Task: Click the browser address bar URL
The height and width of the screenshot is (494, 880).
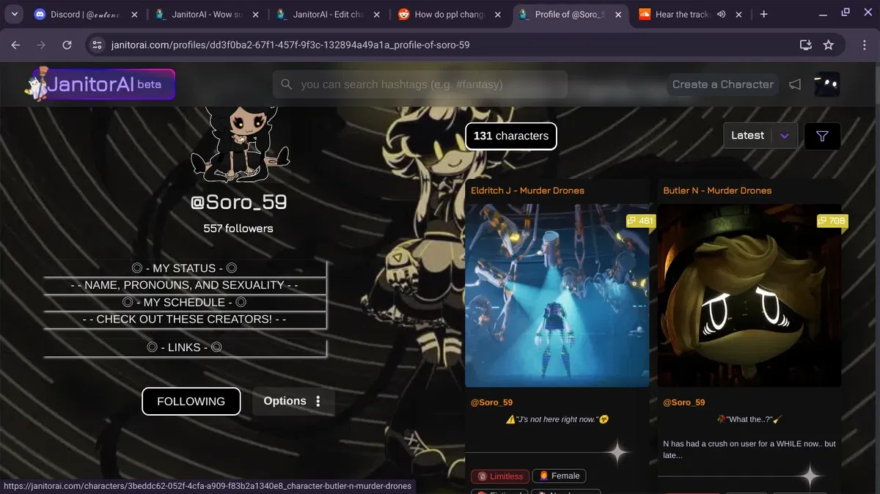Action: 290,45
